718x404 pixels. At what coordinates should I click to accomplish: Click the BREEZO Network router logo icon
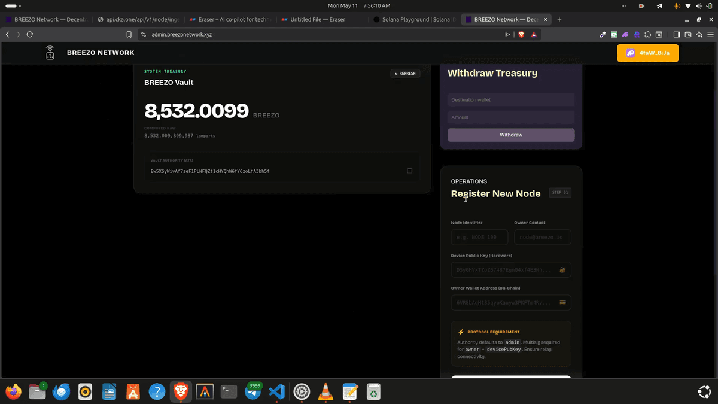coord(50,53)
